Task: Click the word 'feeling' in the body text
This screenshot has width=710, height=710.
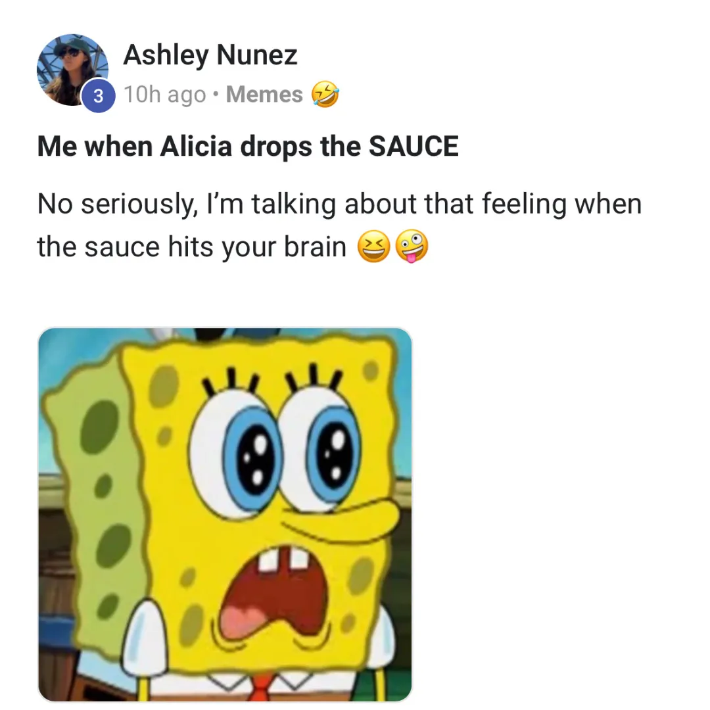Action: (x=524, y=204)
